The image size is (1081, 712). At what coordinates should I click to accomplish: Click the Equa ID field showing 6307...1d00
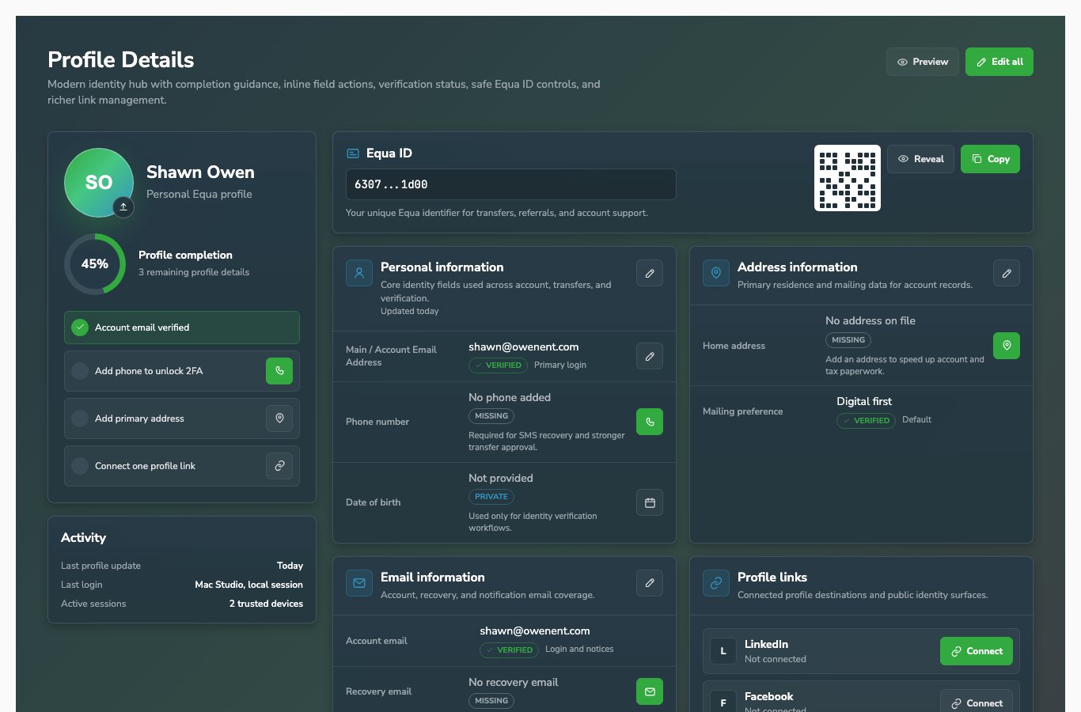point(511,184)
